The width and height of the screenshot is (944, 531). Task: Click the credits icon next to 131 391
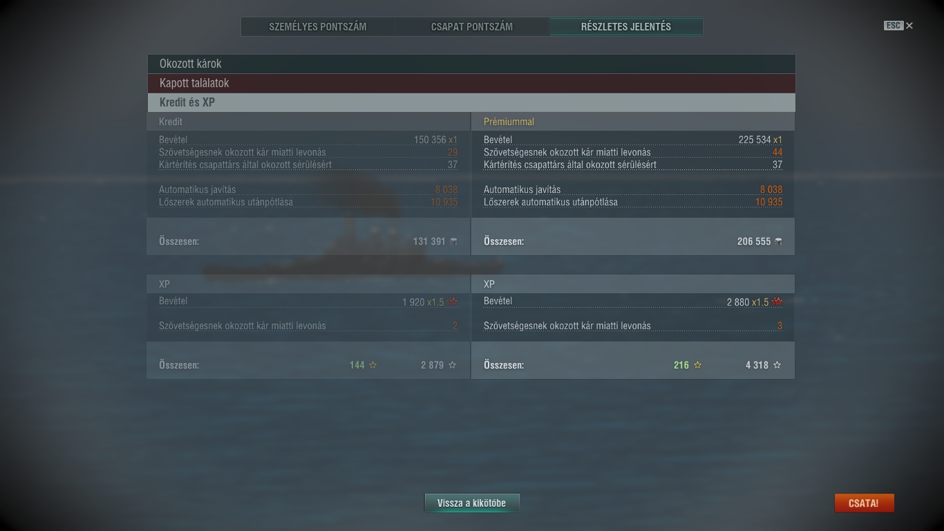[453, 241]
